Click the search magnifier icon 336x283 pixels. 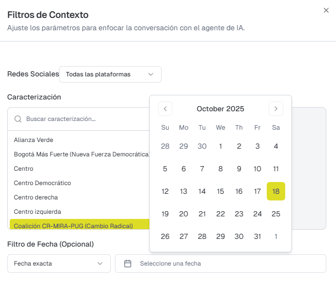pos(18,119)
